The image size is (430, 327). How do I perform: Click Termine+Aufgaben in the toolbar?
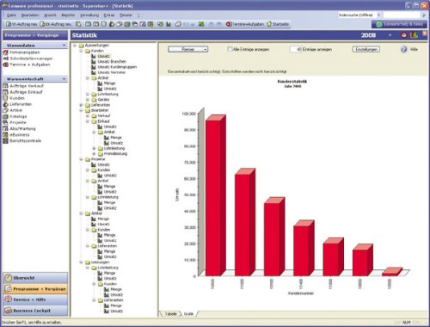[245, 24]
